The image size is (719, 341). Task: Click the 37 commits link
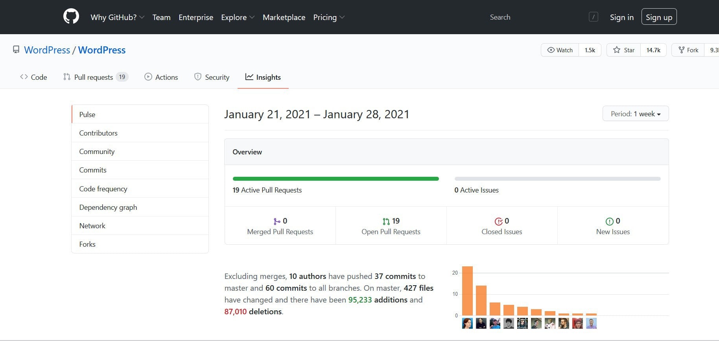tap(395, 276)
